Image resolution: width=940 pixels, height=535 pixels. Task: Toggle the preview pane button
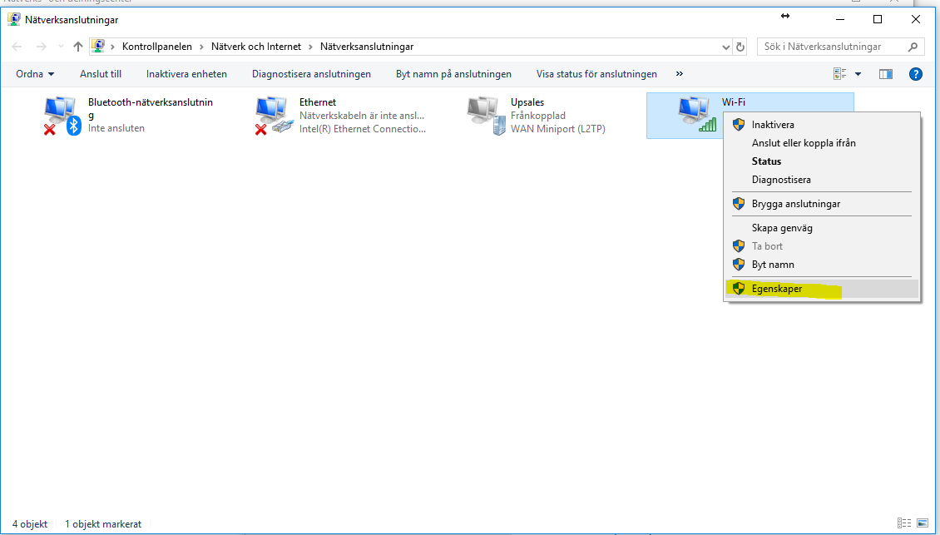point(885,74)
